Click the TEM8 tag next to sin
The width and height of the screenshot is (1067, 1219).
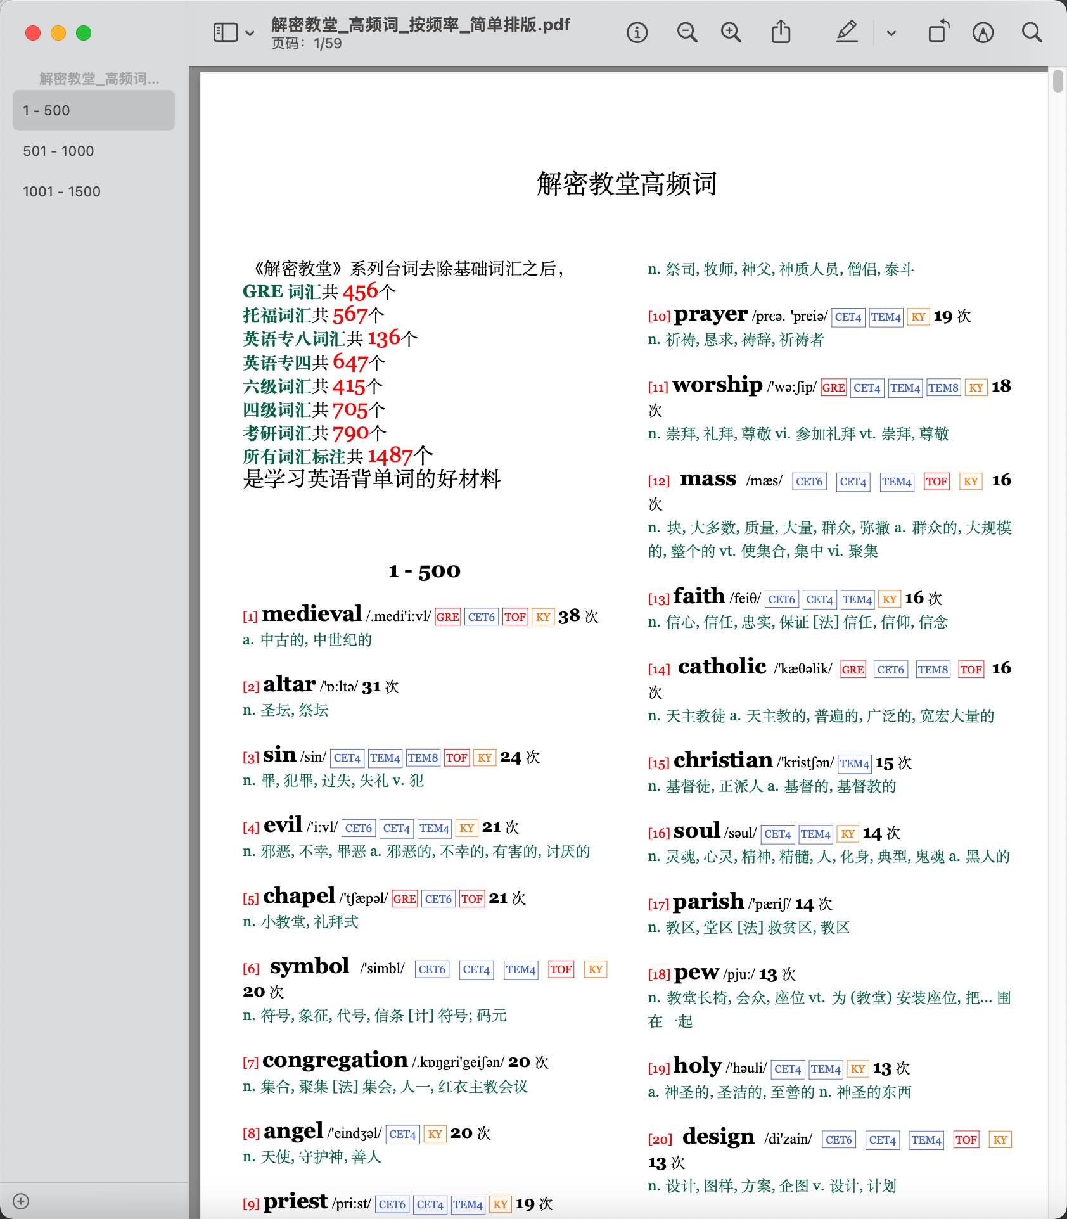(x=423, y=758)
